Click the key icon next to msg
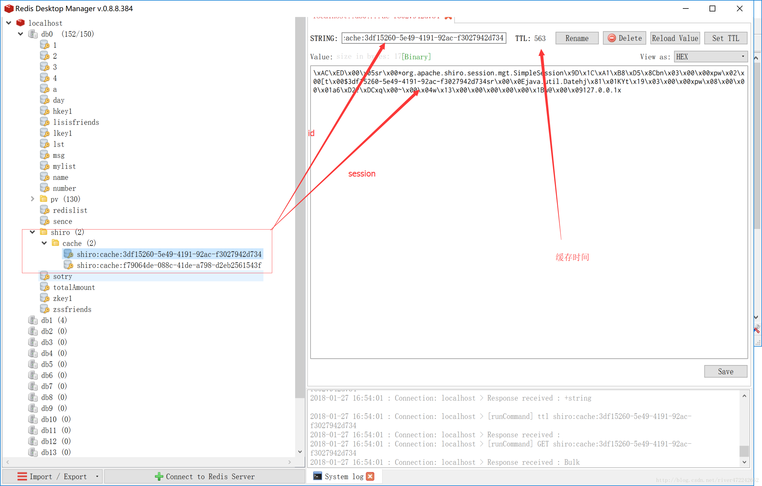Image resolution: width=762 pixels, height=486 pixels. click(45, 155)
